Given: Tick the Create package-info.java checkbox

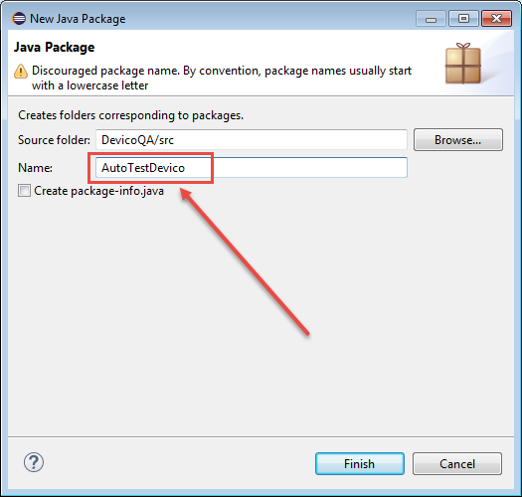Looking at the screenshot, I should (x=24, y=191).
